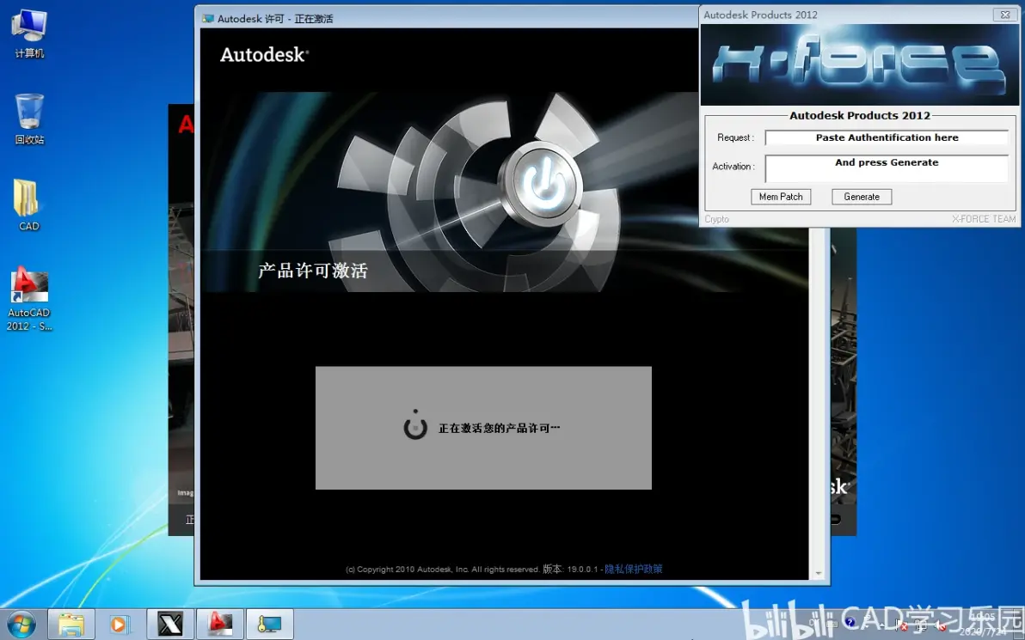Screen dimensions: 1025x640
Task: Launch the AutoCAD 2012 desktop shortcut
Action: tap(29, 298)
